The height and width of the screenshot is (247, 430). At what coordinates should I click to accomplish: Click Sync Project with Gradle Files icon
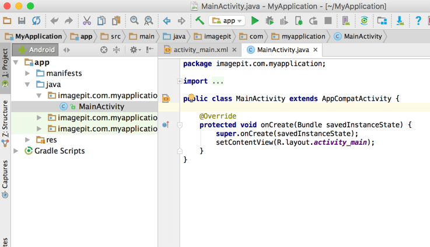tap(364, 20)
